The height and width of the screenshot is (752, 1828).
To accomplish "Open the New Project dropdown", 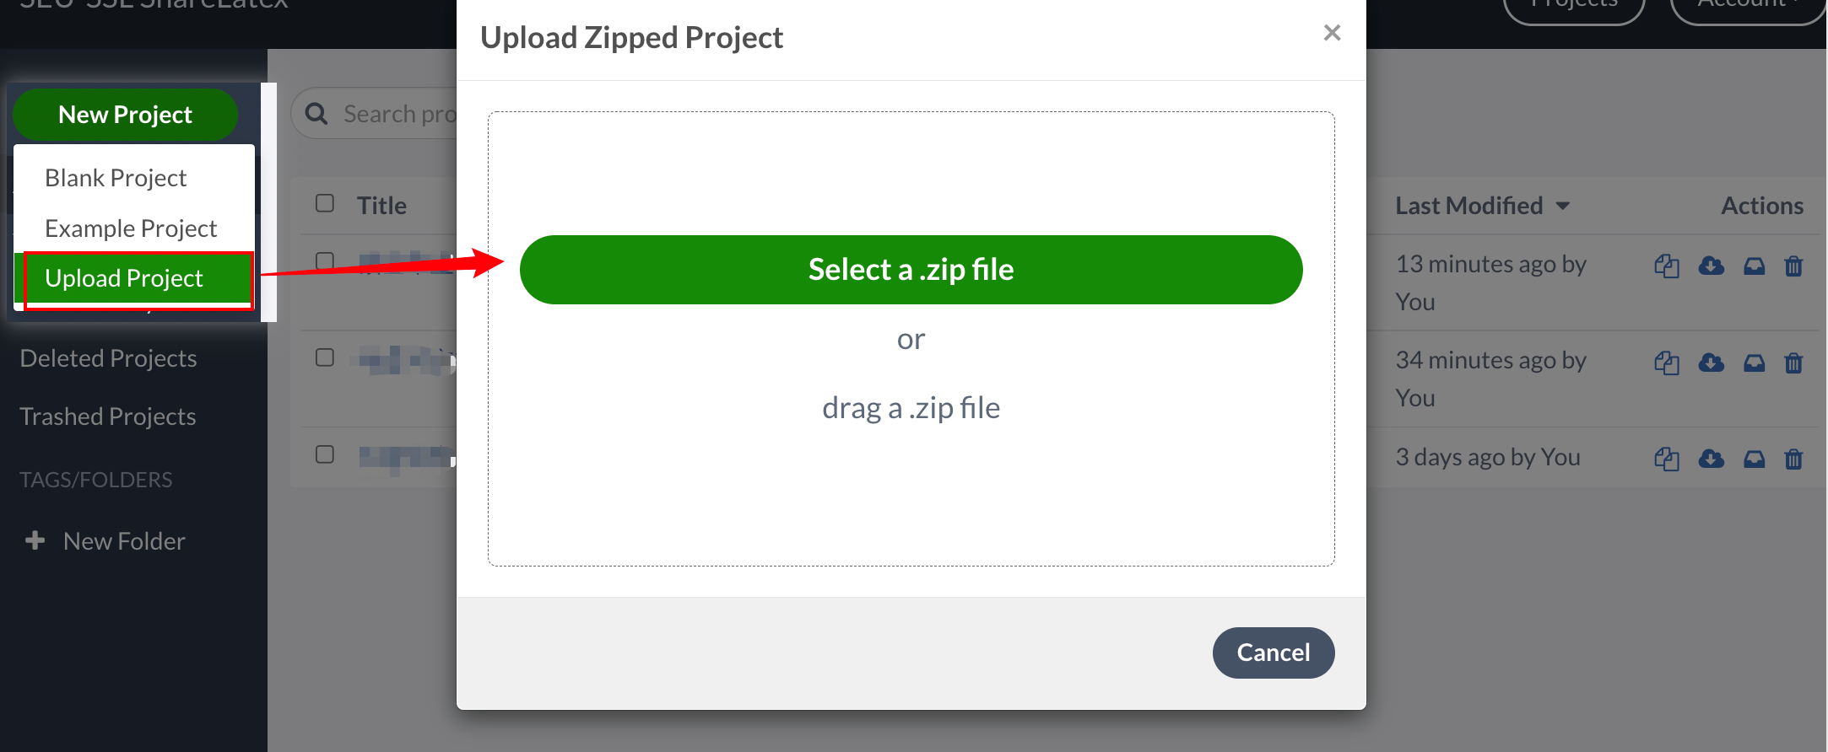I will coord(125,115).
